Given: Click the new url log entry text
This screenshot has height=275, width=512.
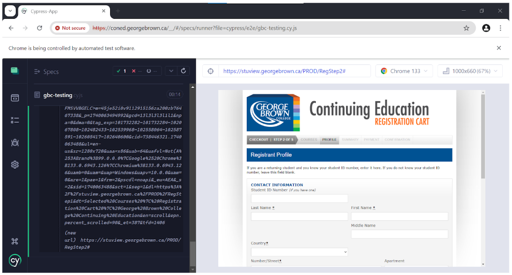Looking at the screenshot, I should coord(122,240).
